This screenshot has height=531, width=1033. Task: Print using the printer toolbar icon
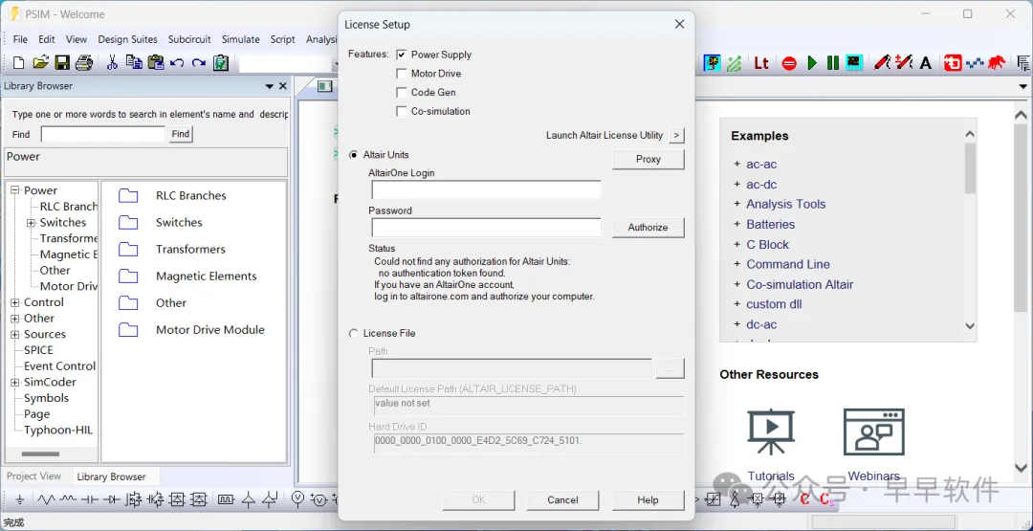pos(83,62)
